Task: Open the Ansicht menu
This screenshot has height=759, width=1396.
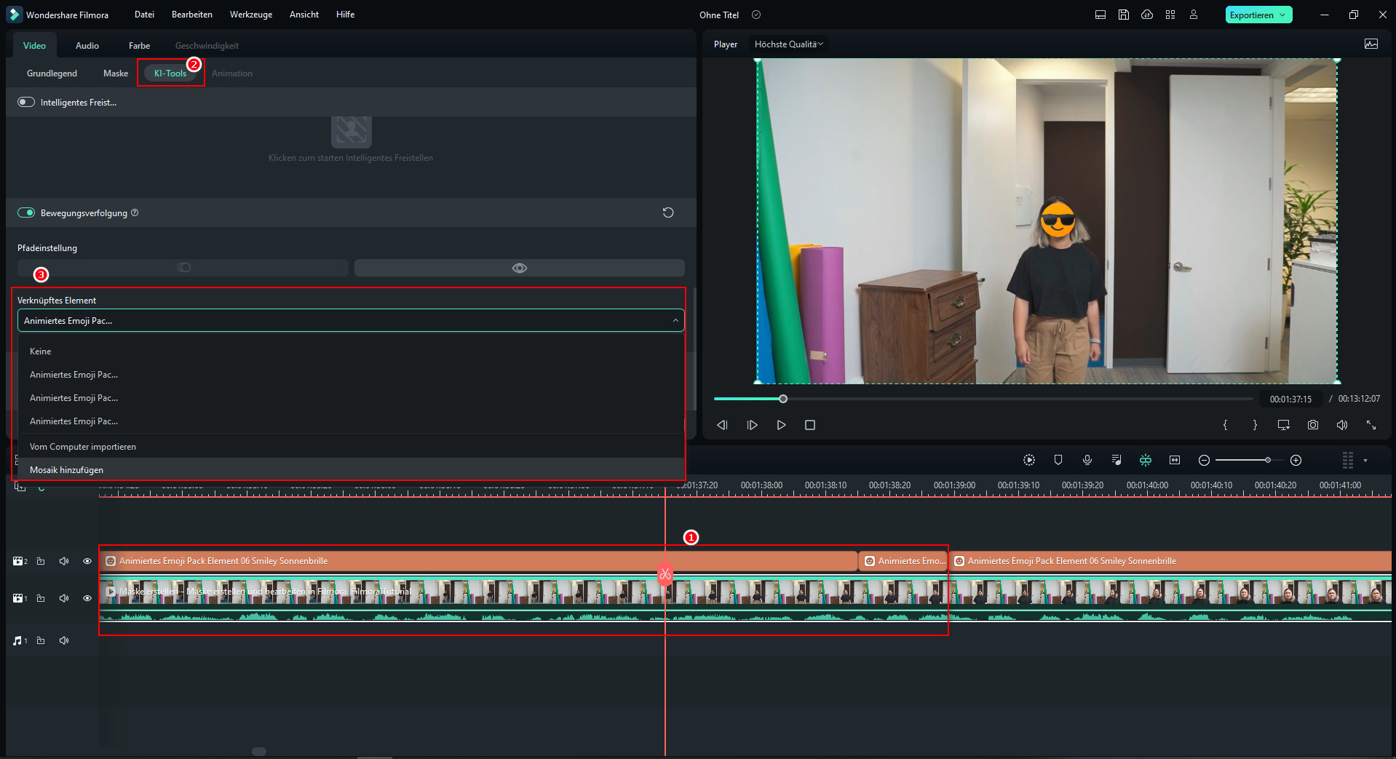Action: 304,15
